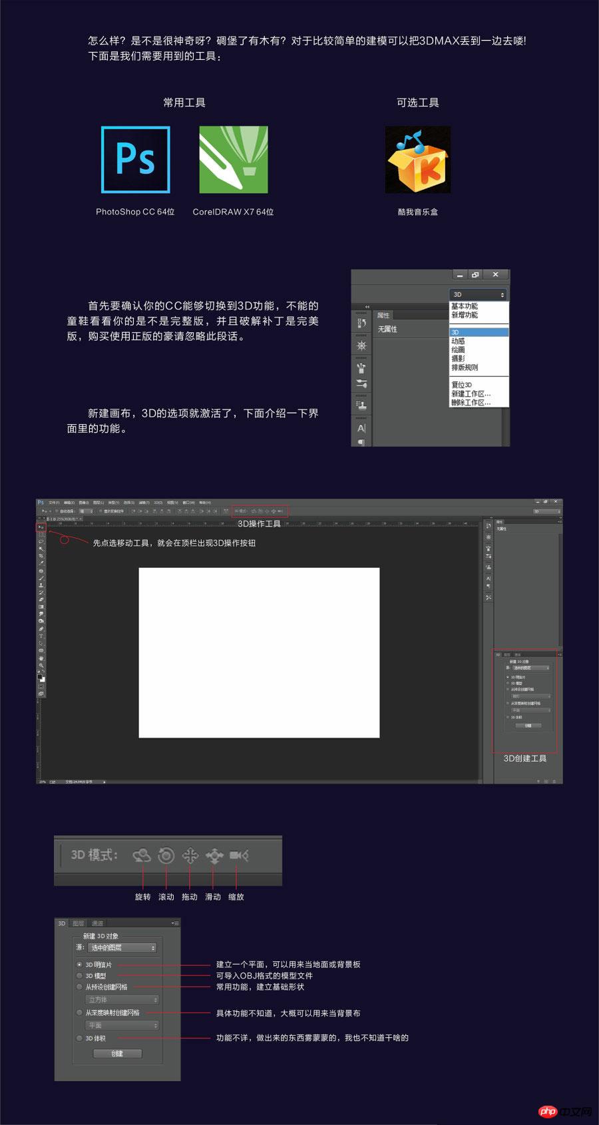Viewport: 599px width, 1125px height.
Task: Choose '摄影' from workspace menu
Action: pos(459,358)
